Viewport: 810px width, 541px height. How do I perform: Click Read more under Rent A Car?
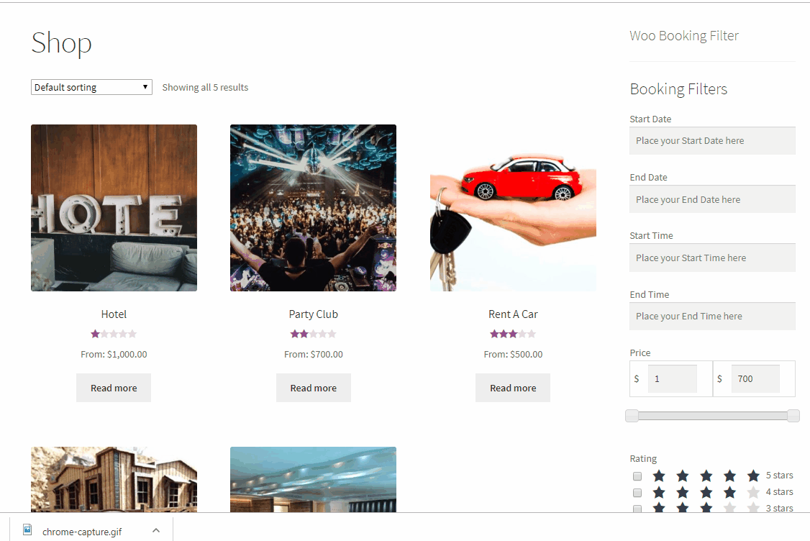tap(513, 388)
